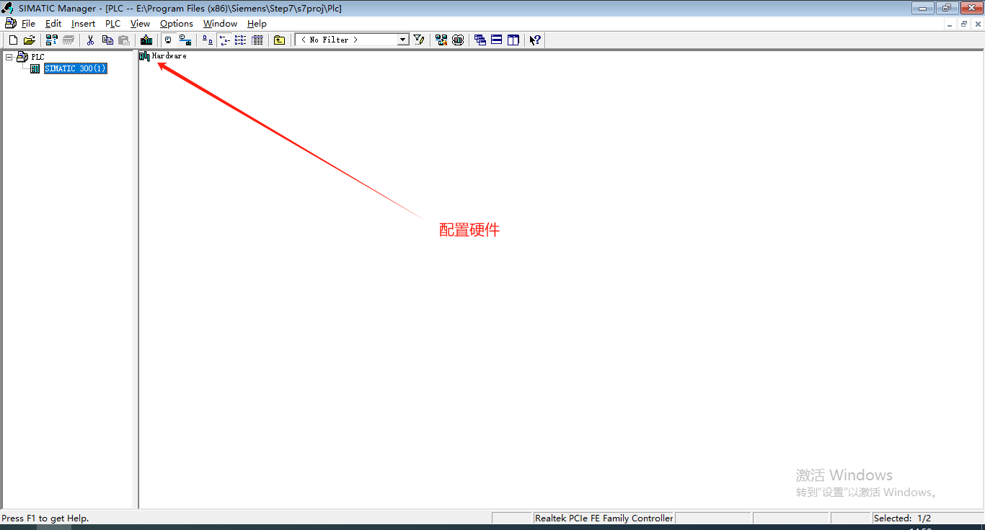This screenshot has width=985, height=530.
Task: Click the Copy toolbar icon
Action: [x=107, y=40]
